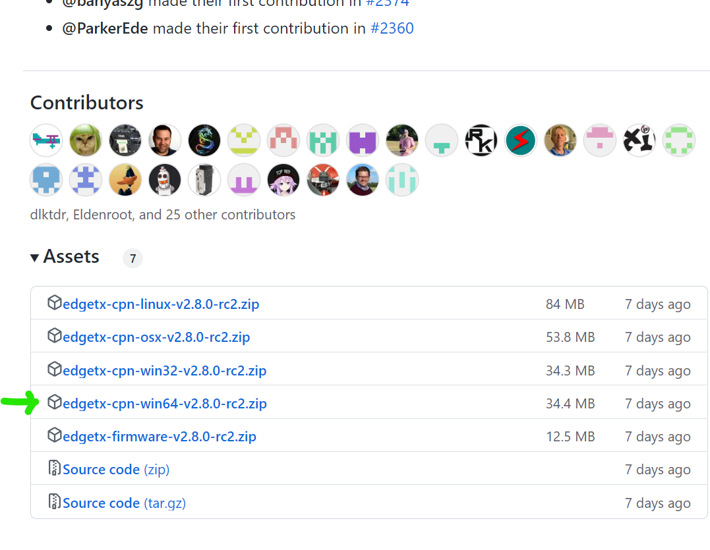Open the green-haired cat contributor avatar
This screenshot has height=550, width=710.
coord(86,140)
